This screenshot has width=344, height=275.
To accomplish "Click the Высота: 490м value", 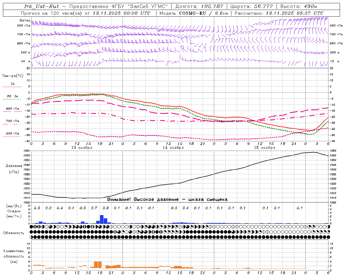I will click(299, 6).
